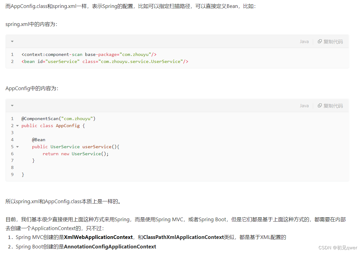Click line number 9 in AppConfig block

pos(12,174)
